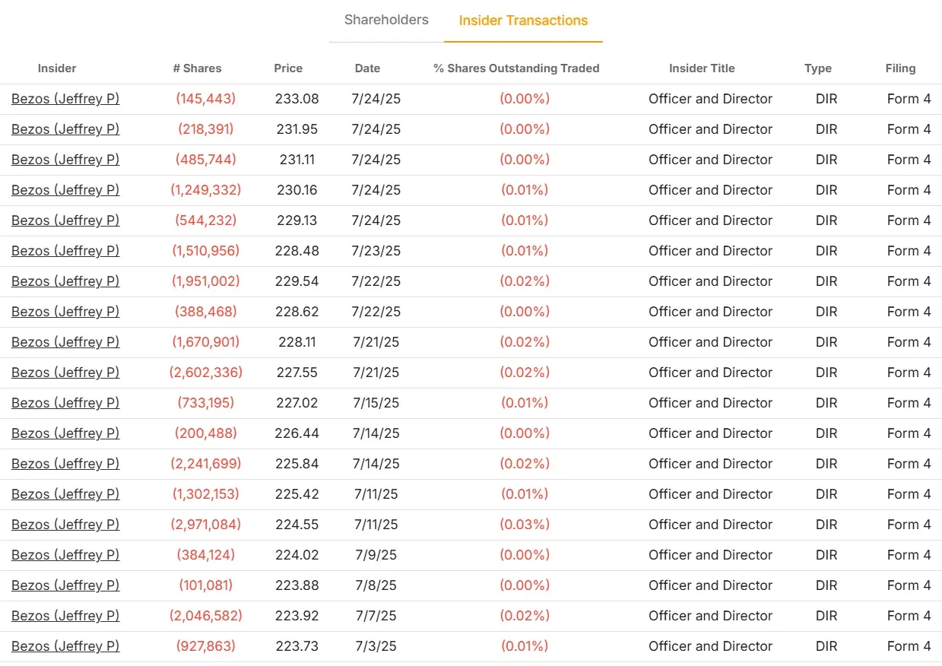Click the Insider Title column header
Viewport: 942px width, 666px height.
click(702, 68)
